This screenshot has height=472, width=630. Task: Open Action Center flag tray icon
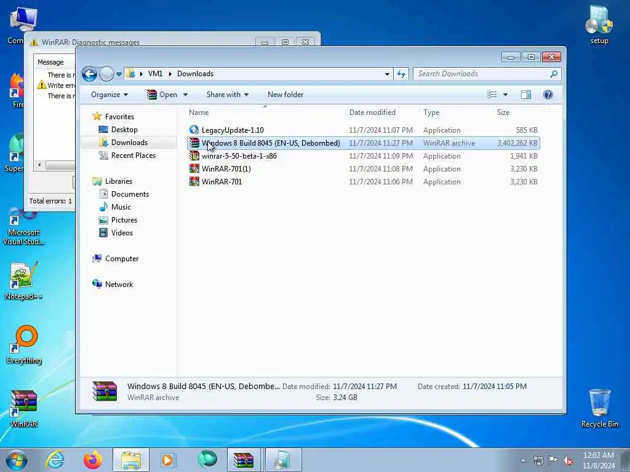[x=553, y=460]
